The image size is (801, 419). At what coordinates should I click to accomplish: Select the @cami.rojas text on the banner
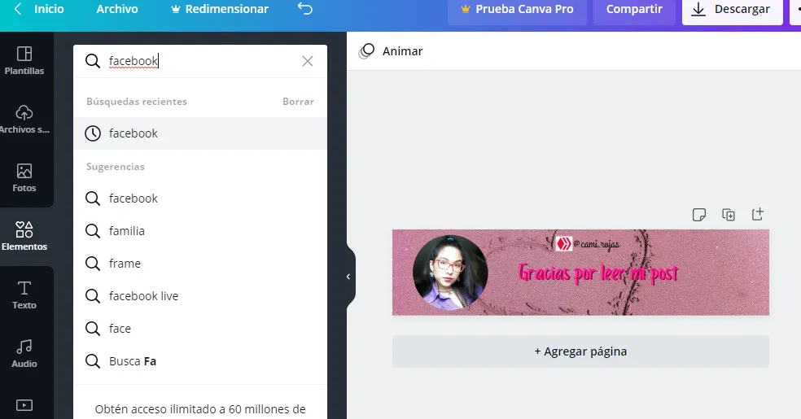point(596,244)
